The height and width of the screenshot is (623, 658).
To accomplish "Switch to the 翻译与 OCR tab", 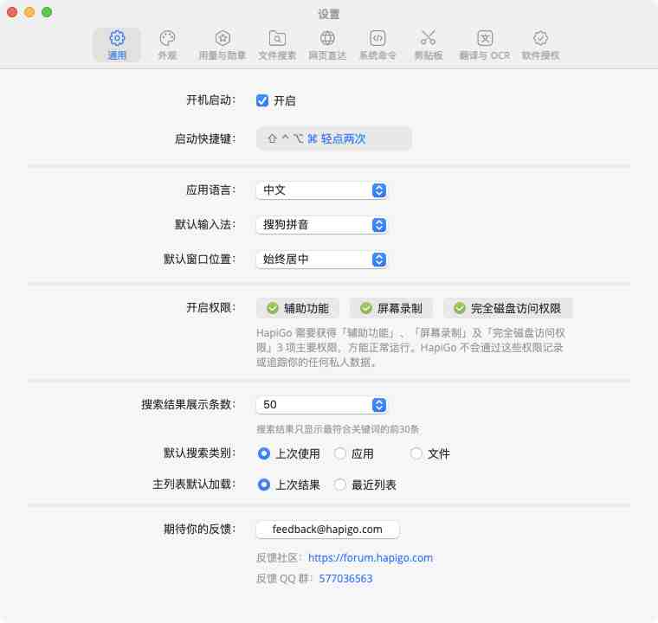I will pos(485,45).
